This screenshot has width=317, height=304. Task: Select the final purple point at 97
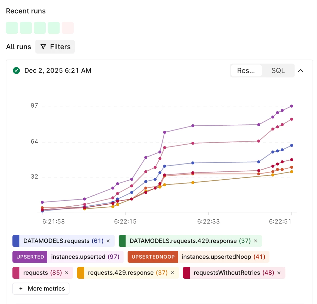tap(291, 106)
